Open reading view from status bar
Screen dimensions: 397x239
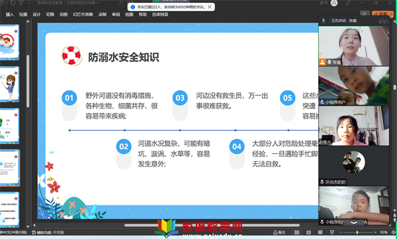pos(320,232)
